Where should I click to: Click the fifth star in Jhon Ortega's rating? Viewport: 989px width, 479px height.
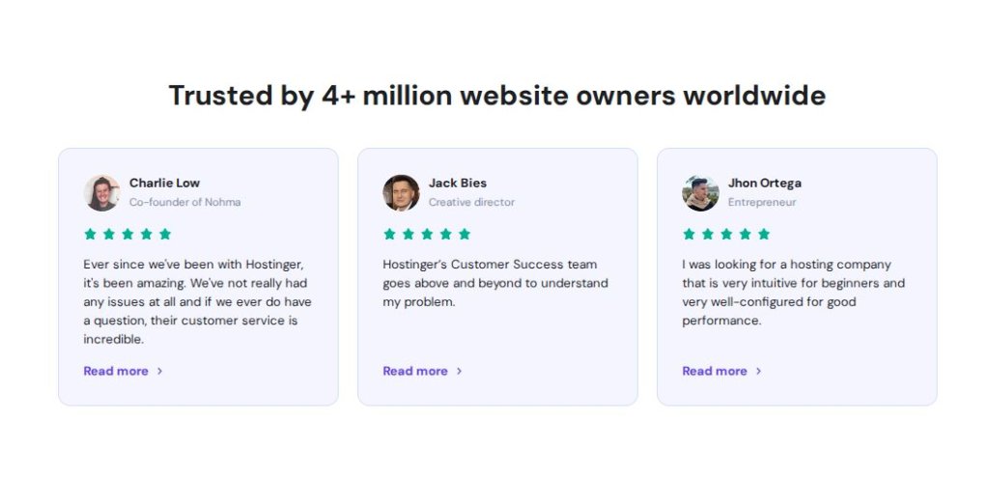click(764, 234)
